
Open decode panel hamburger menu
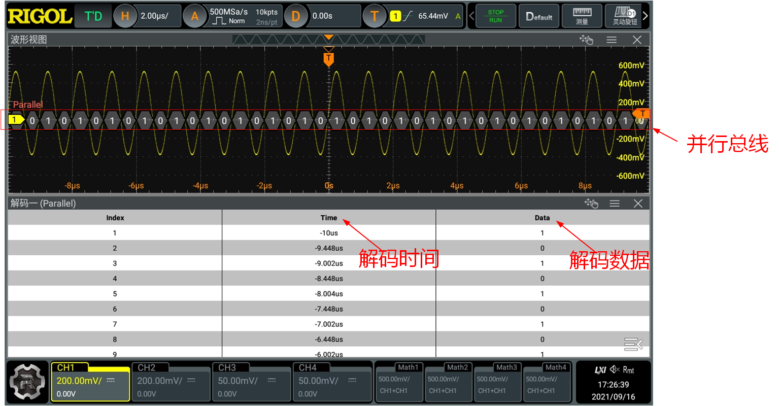615,204
